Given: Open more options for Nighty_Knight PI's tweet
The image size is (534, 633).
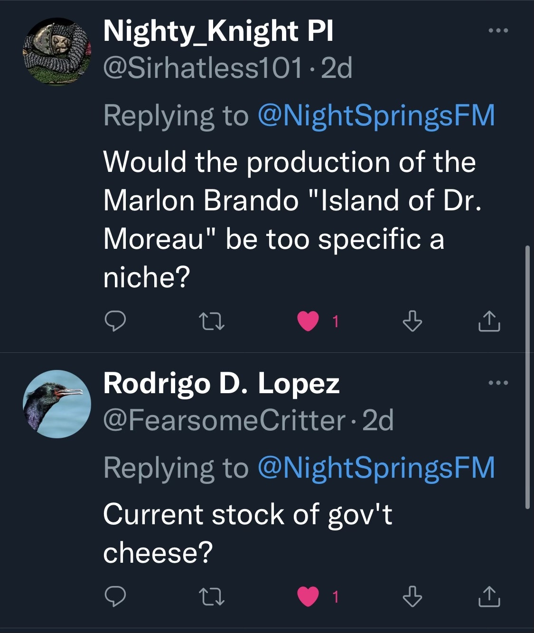Looking at the screenshot, I should [498, 31].
